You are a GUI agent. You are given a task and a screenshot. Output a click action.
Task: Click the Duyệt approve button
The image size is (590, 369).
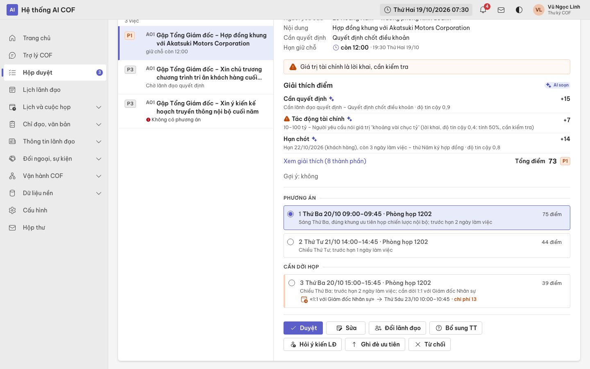pos(303,328)
